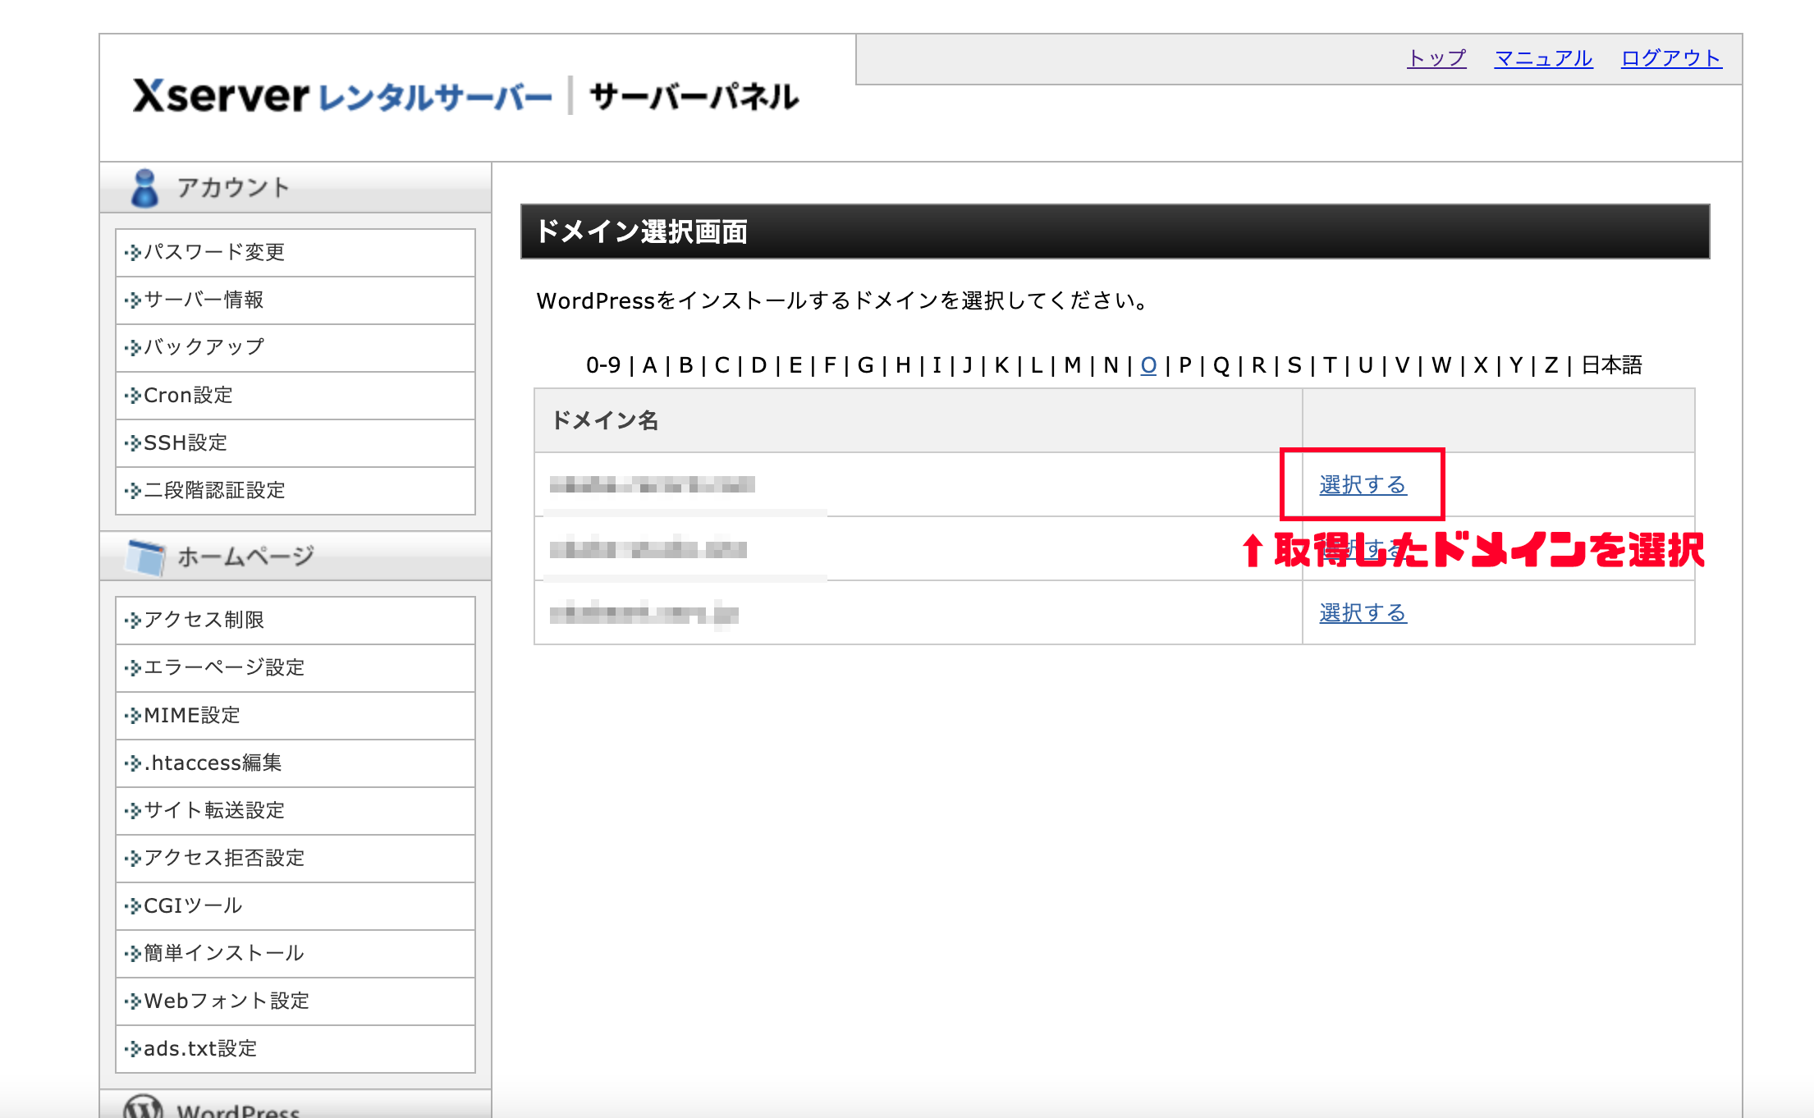This screenshot has height=1118, width=1814.
Task: Open ads.txt設定 menu item
Action: point(200,1048)
